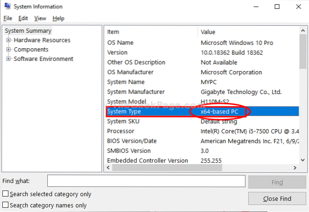Click the System Information app icon in title bar
Image resolution: width=309 pixels, height=212 pixels.
click(x=7, y=7)
